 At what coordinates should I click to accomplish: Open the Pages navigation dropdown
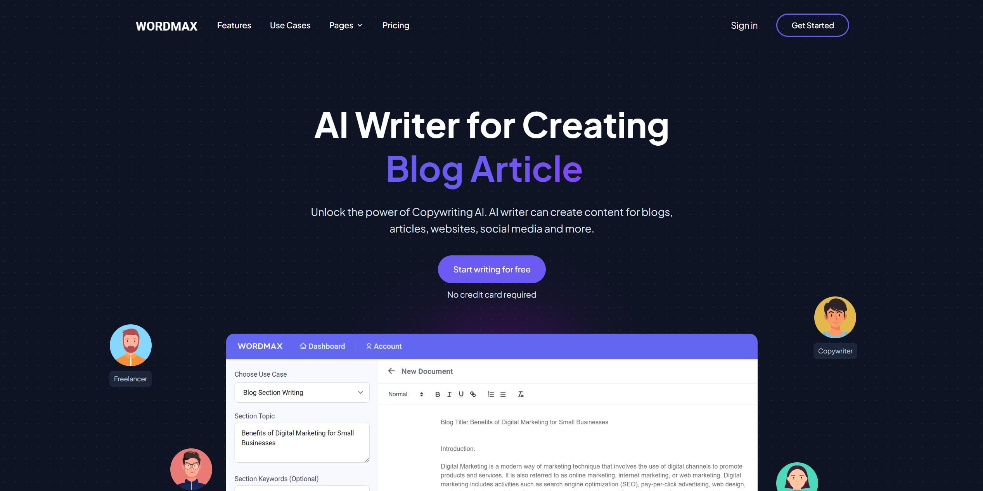[x=345, y=25]
